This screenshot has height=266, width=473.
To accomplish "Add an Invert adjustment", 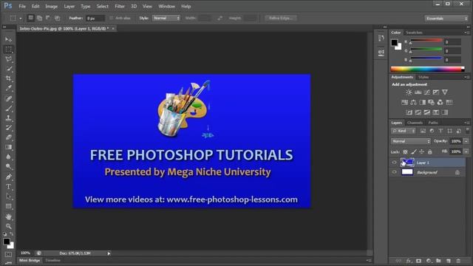I will 409,112.
